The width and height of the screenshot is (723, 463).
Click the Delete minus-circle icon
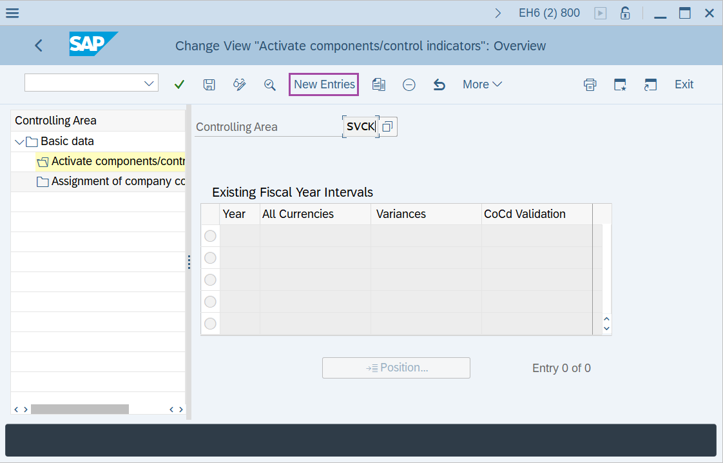pyautogui.click(x=409, y=84)
